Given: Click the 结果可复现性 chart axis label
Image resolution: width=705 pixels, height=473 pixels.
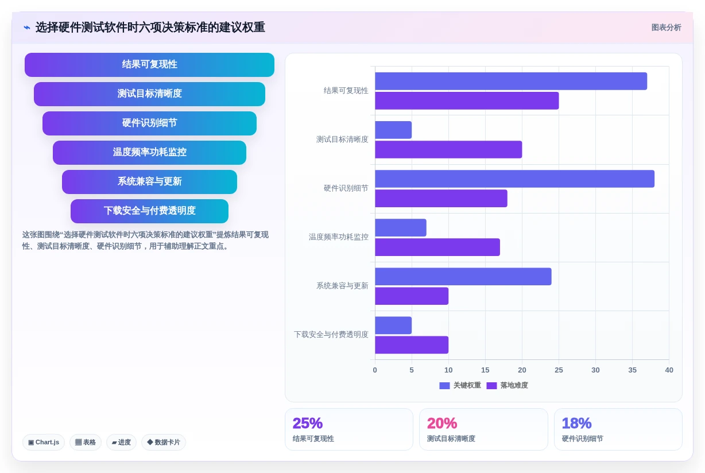Looking at the screenshot, I should (x=346, y=91).
